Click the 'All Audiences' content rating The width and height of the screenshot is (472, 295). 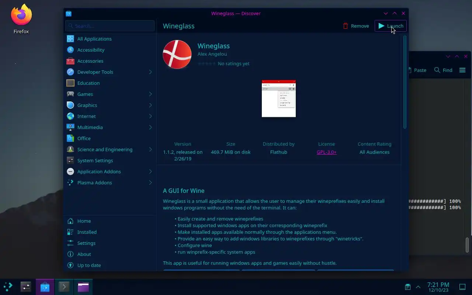(375, 152)
